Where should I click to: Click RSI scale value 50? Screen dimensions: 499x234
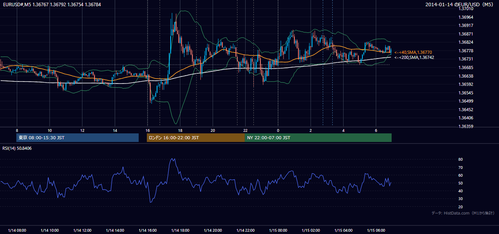(x=461, y=183)
